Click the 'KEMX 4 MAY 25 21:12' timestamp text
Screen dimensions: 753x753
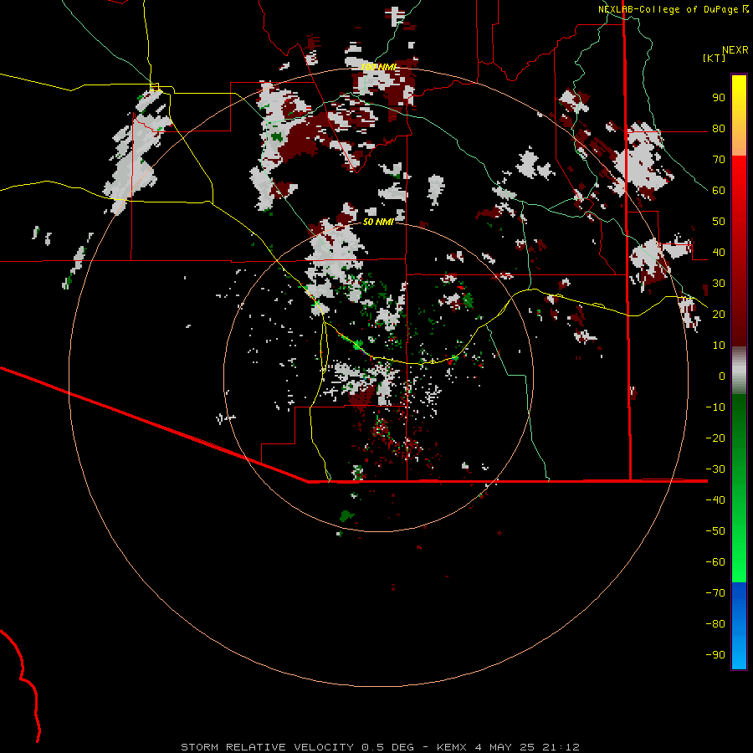point(508,747)
